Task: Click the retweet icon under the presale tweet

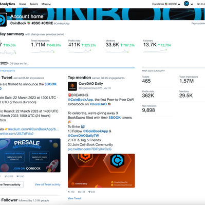Action: [x=6, y=176]
